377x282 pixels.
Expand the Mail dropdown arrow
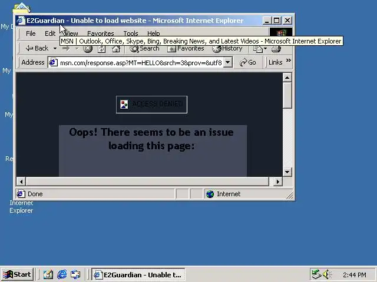coord(266,49)
